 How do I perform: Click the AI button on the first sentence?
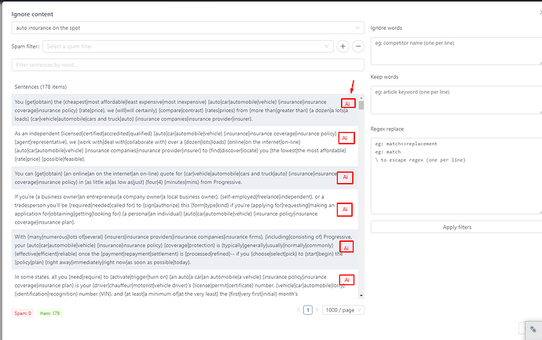[x=346, y=104]
